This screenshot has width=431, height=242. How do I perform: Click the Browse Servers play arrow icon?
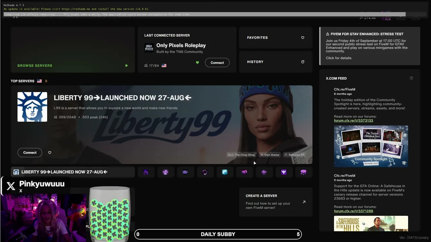(127, 66)
